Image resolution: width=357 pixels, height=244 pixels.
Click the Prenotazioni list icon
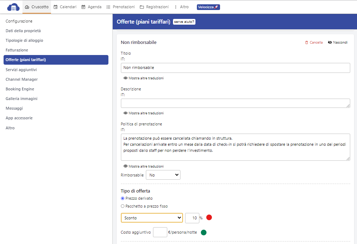click(x=108, y=7)
